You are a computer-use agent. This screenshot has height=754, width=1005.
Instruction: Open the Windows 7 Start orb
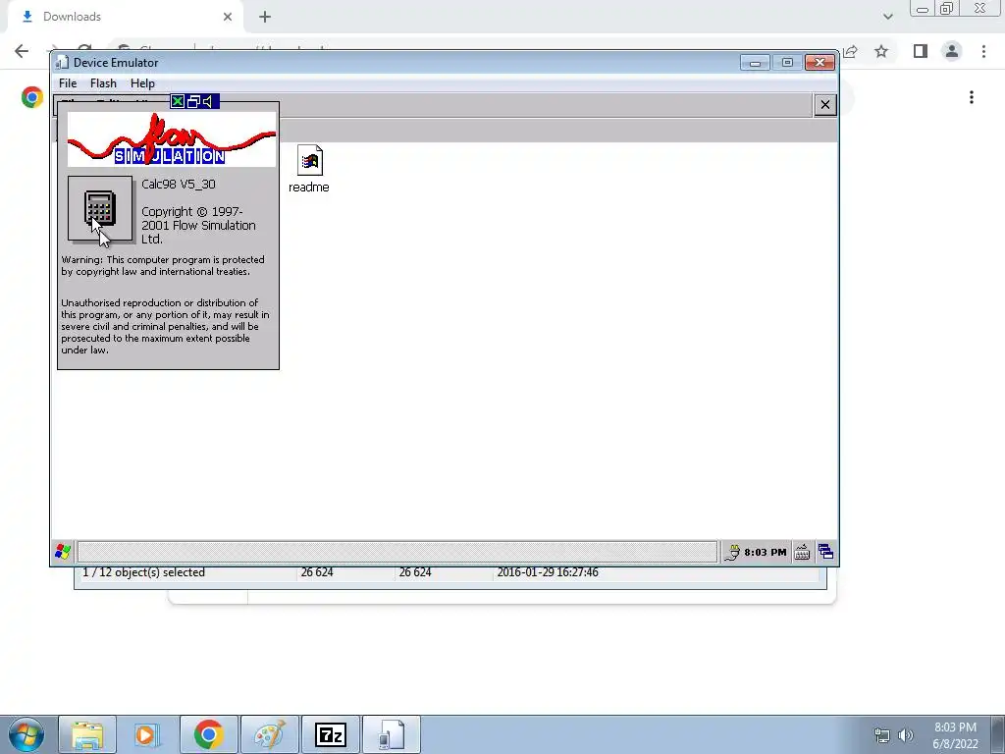coord(26,734)
